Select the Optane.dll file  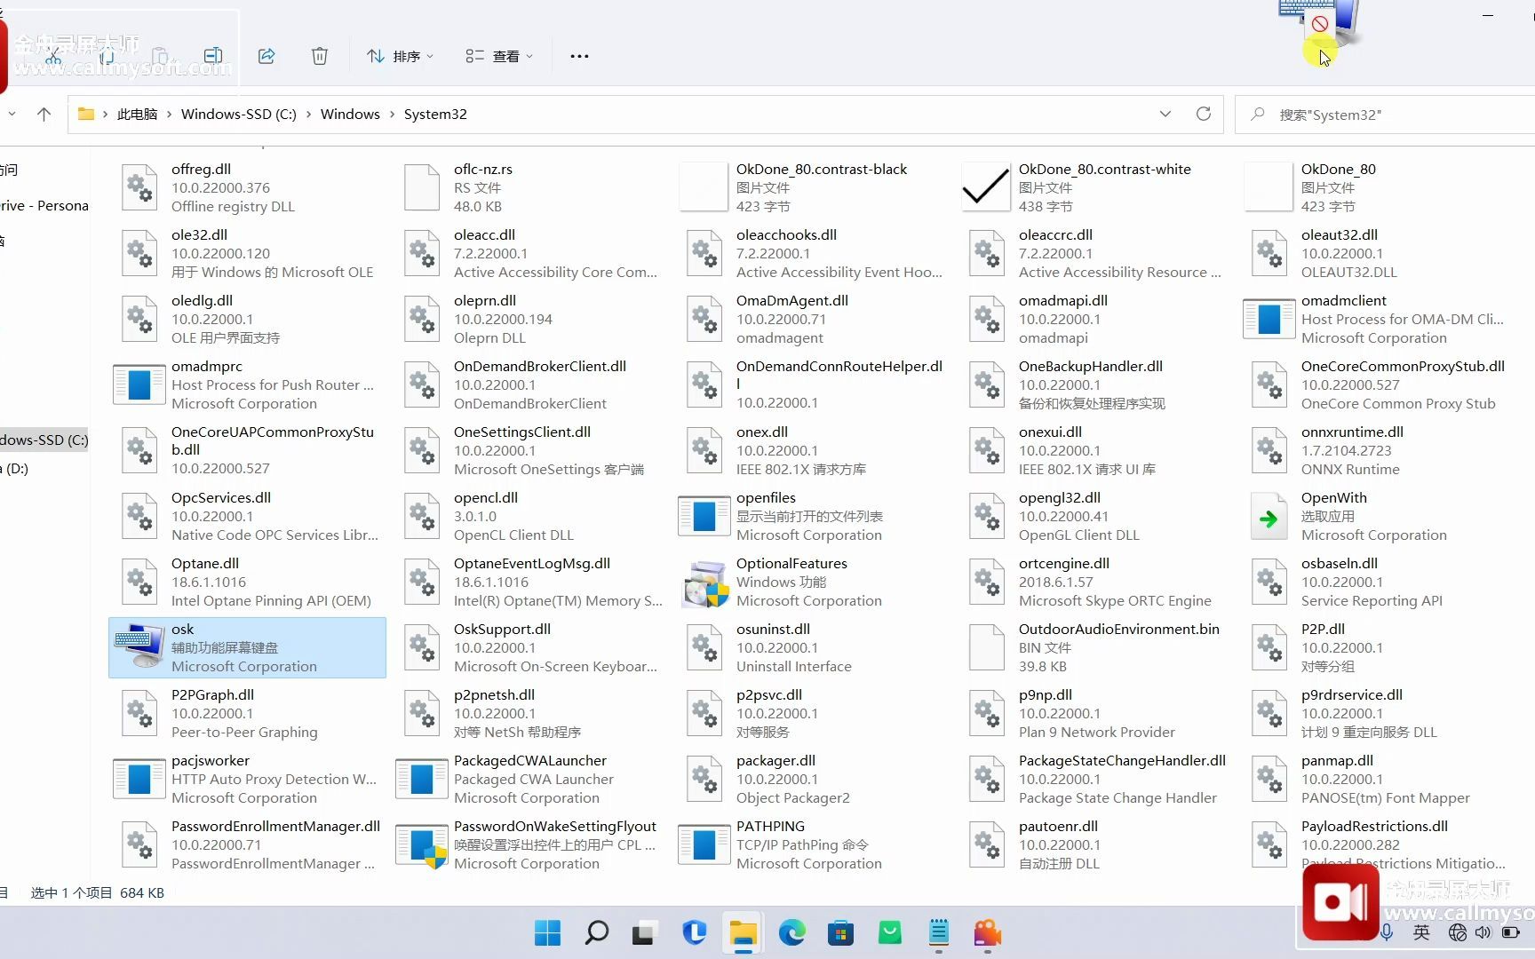[x=247, y=582]
